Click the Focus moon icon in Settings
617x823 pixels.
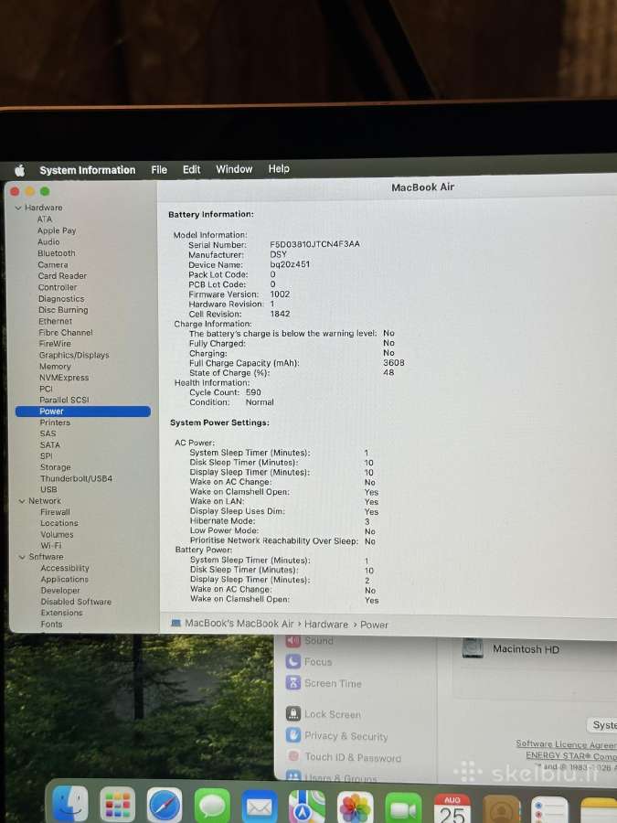point(293,661)
